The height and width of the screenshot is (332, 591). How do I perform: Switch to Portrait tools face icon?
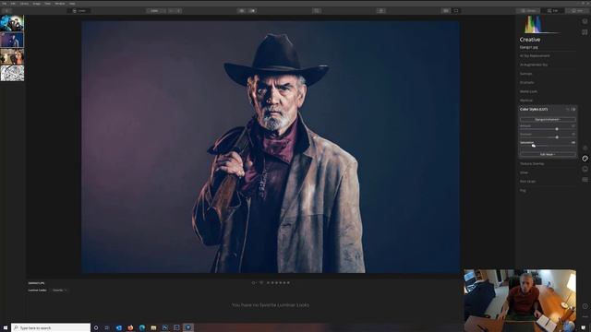[585, 169]
